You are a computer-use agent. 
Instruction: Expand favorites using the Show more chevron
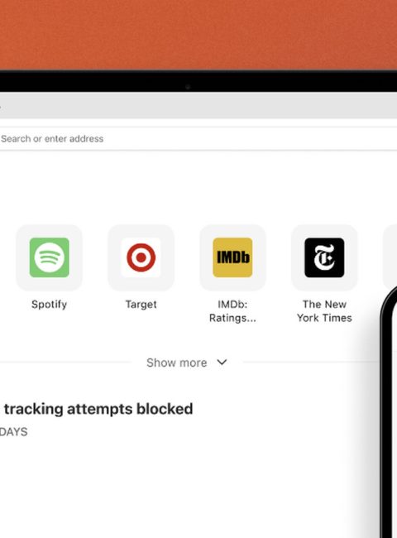222,362
